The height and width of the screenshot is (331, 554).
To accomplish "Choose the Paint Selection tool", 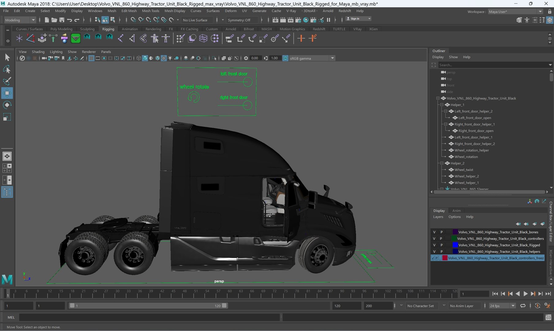I will pos(7,81).
